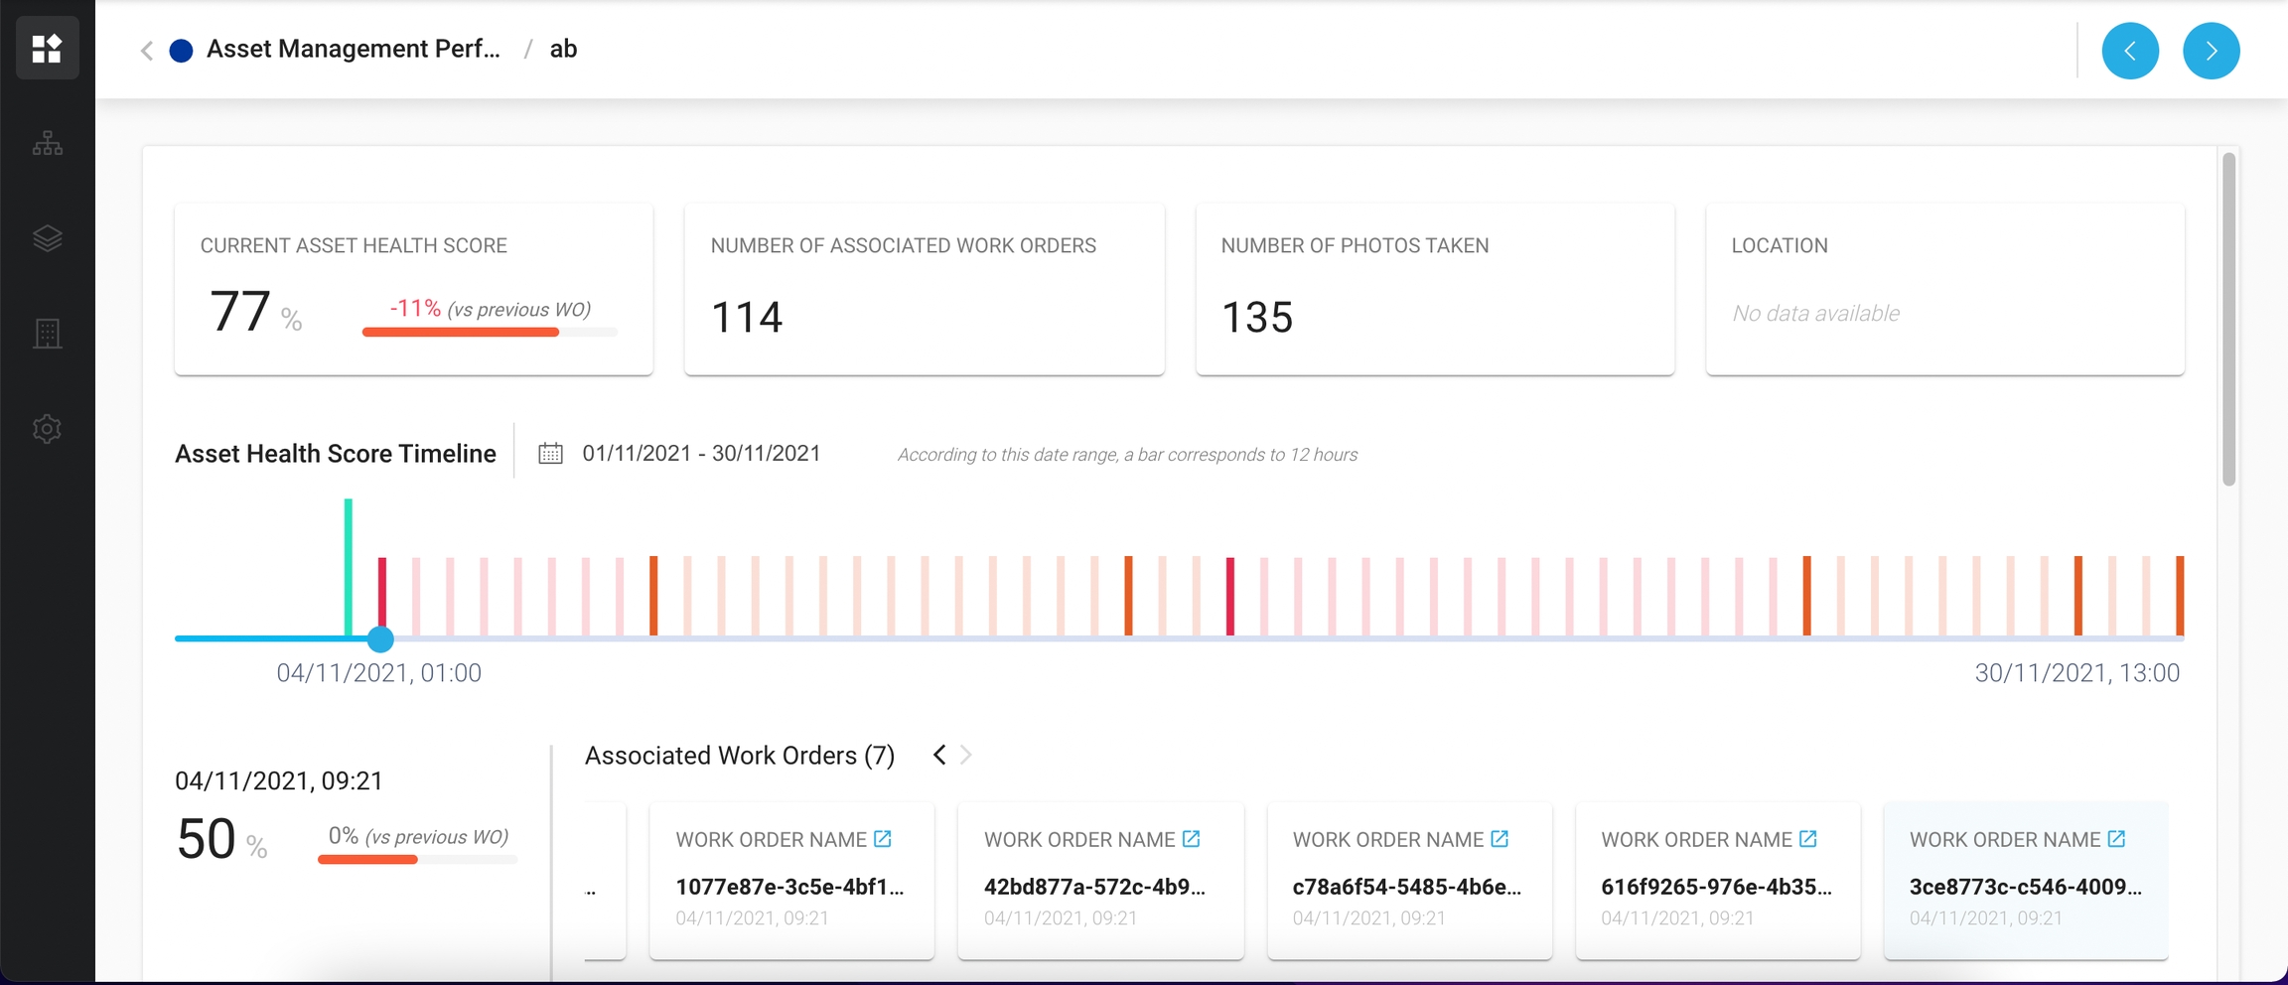
Task: Click the blue timeline slider handle
Action: (380, 639)
